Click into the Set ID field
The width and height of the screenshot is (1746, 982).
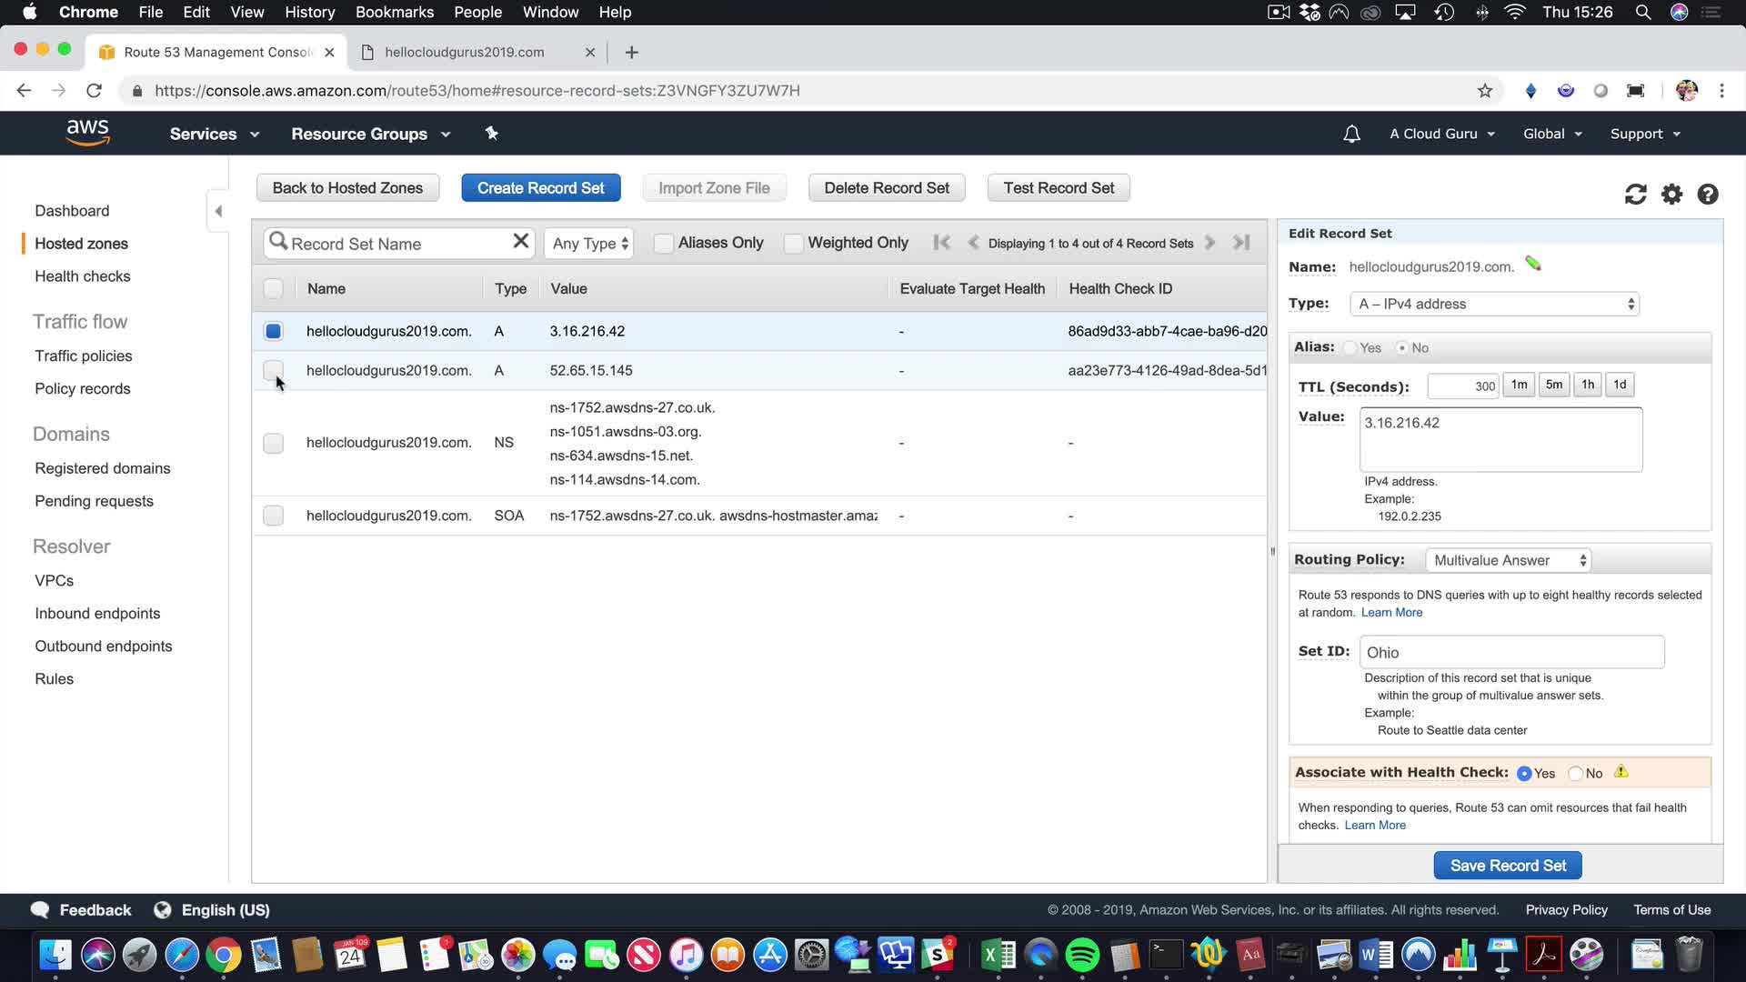pyautogui.click(x=1511, y=652)
